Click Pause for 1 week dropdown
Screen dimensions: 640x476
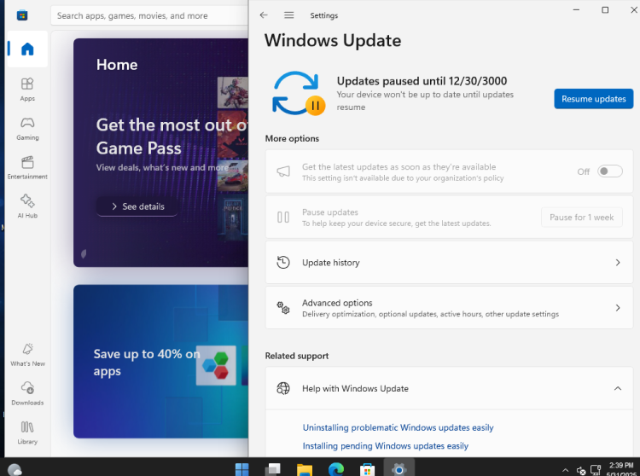coord(582,218)
